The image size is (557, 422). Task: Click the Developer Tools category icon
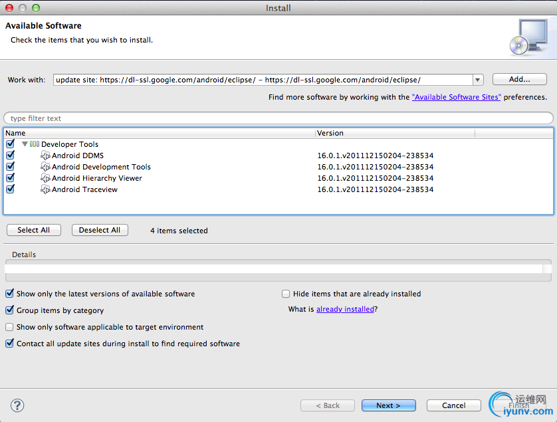[34, 144]
